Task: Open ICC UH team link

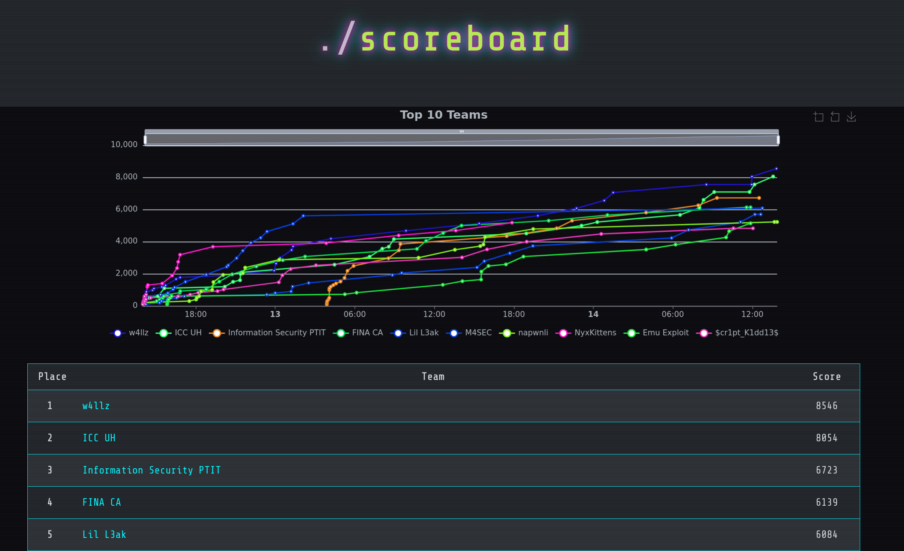Action: pyautogui.click(x=99, y=438)
